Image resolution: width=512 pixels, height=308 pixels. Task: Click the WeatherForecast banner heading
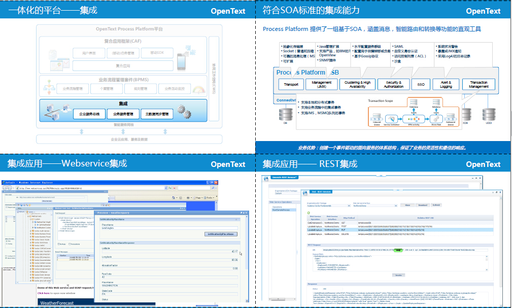(57, 303)
